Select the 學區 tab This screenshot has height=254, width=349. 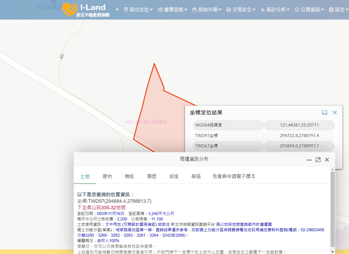(196, 176)
